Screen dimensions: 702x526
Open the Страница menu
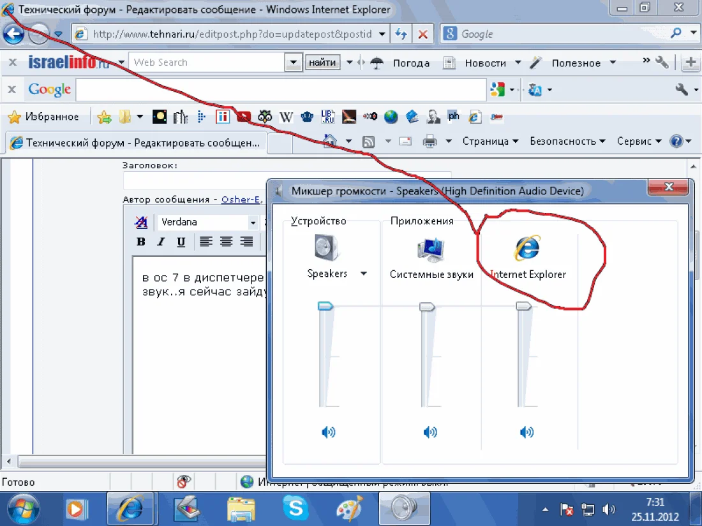tap(490, 142)
